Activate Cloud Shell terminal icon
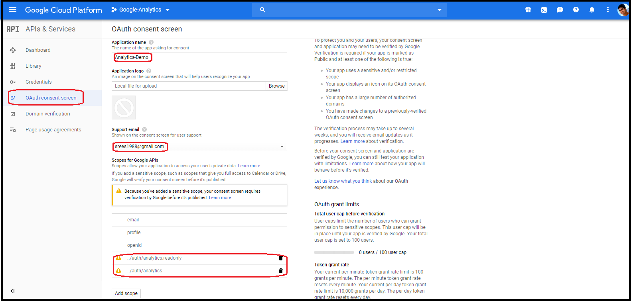Screen dimensions: 631x301 (x=544, y=10)
